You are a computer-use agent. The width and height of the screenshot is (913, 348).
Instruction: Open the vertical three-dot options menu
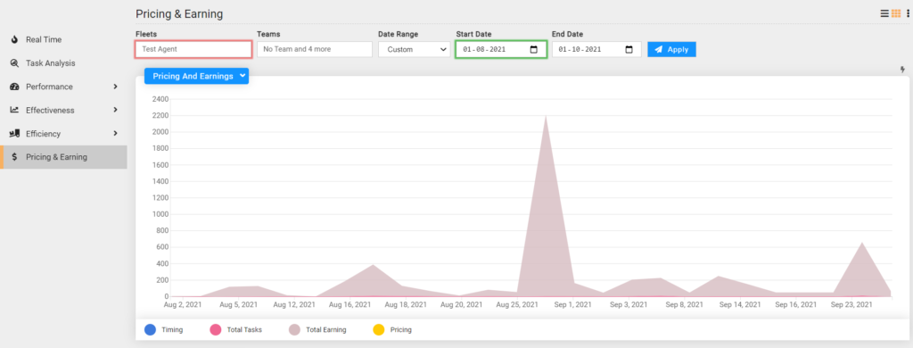tap(908, 13)
